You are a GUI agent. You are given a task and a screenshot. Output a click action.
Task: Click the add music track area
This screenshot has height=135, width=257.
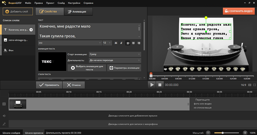tap(133, 116)
